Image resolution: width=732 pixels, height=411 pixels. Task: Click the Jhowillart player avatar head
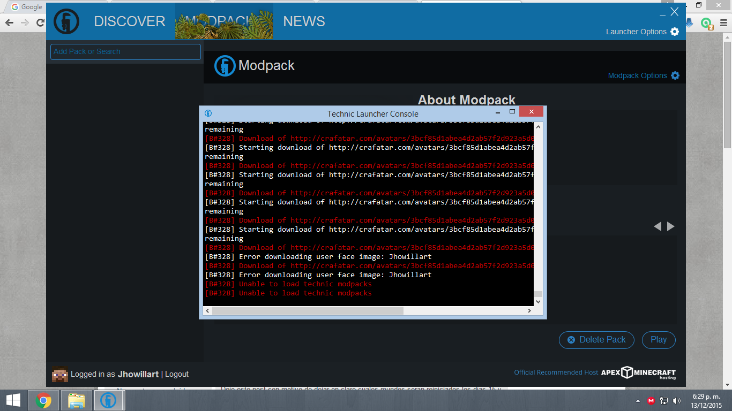coord(60,374)
